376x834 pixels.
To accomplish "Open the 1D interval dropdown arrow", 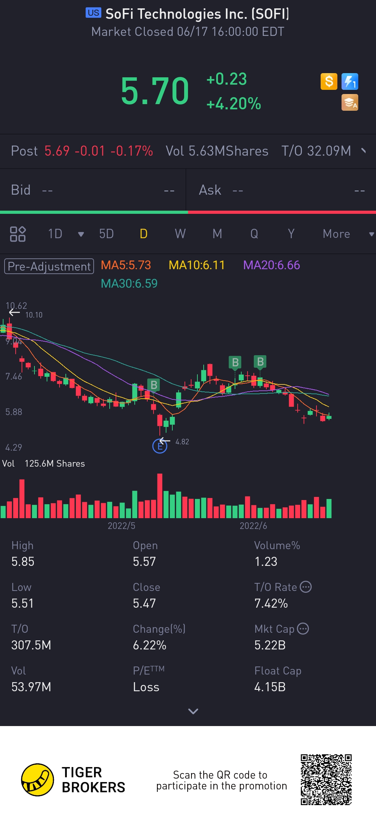I will pos(81,234).
